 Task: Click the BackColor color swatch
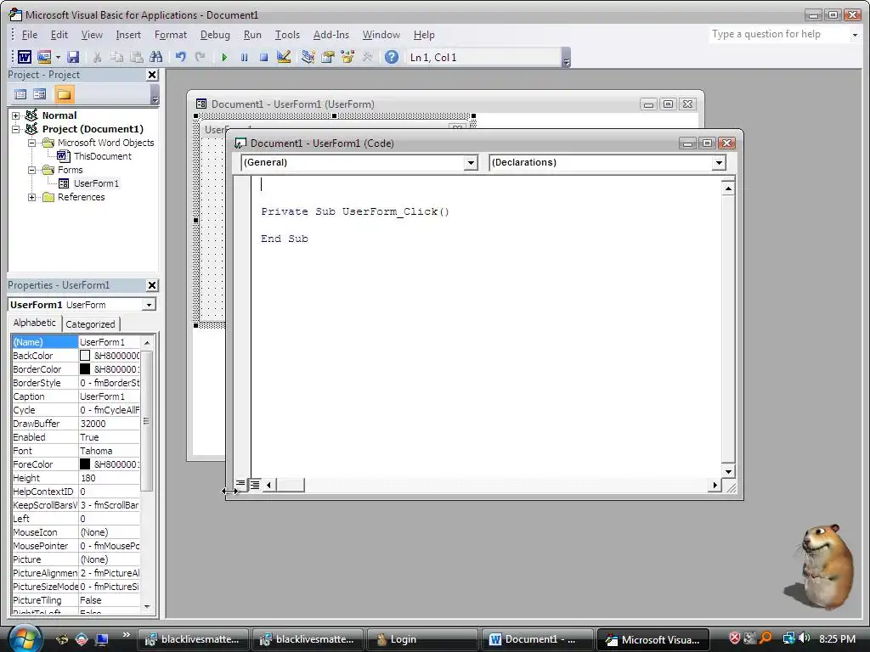tap(85, 356)
